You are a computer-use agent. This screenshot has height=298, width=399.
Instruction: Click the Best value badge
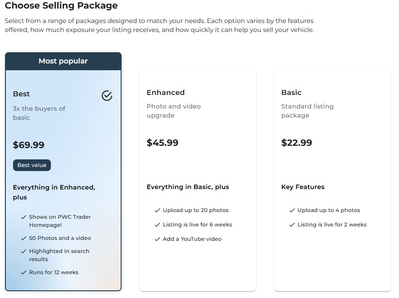32,165
